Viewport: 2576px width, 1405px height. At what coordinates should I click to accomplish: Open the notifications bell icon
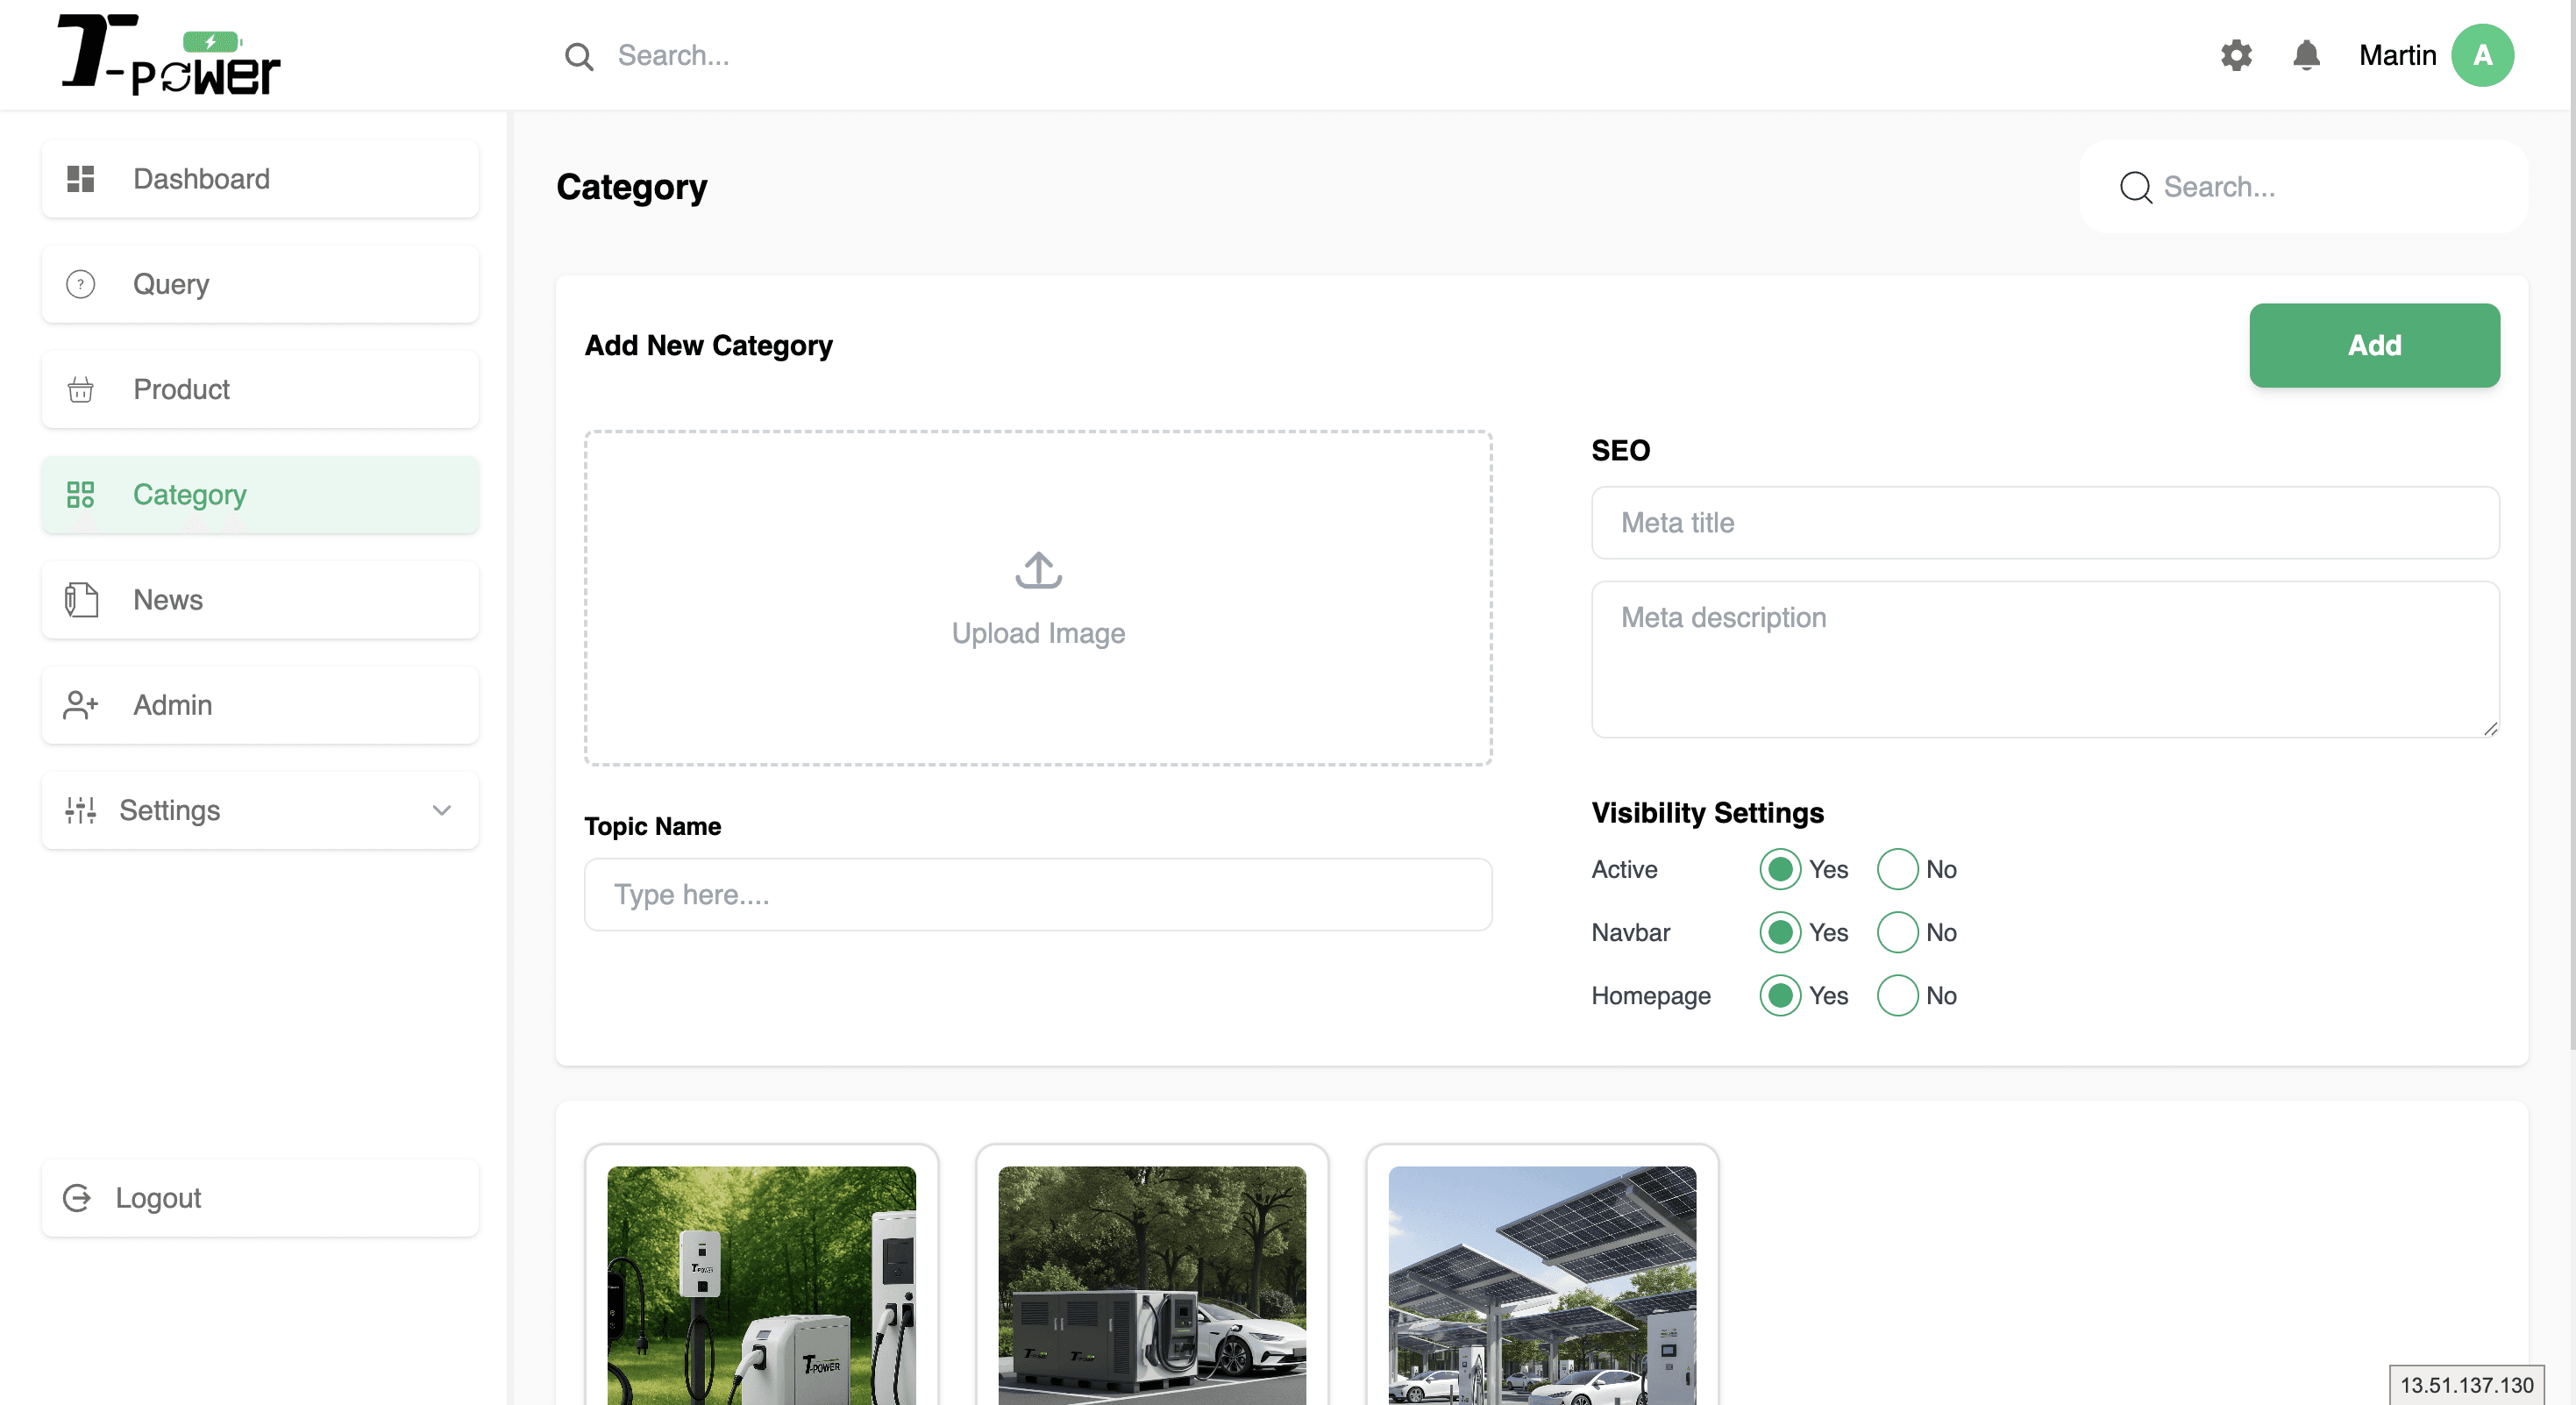2306,55
